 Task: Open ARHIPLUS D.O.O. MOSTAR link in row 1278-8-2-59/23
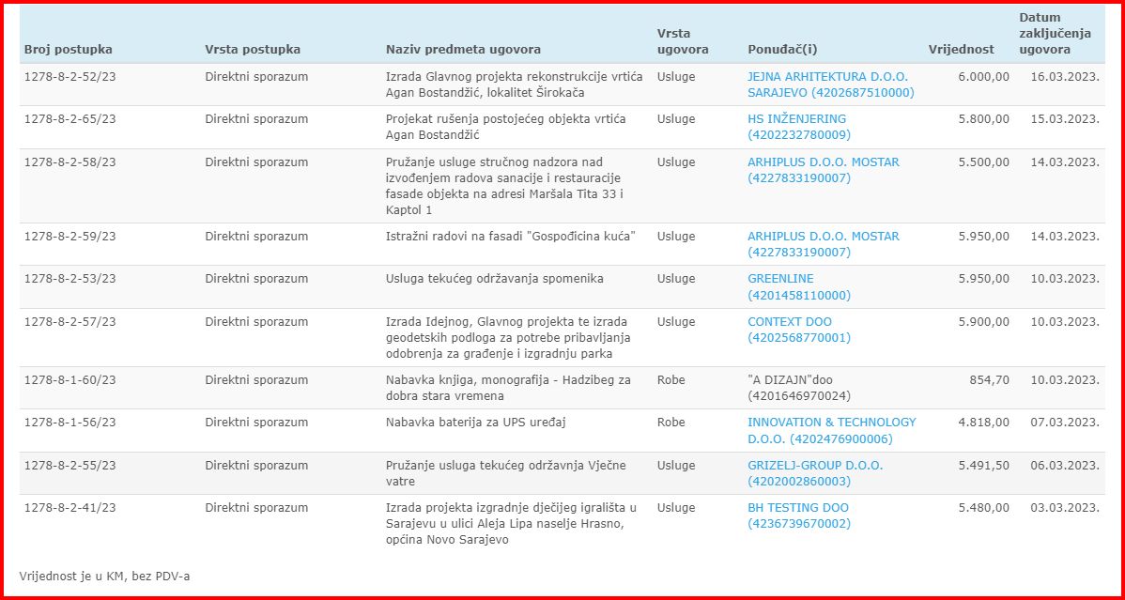point(823,244)
